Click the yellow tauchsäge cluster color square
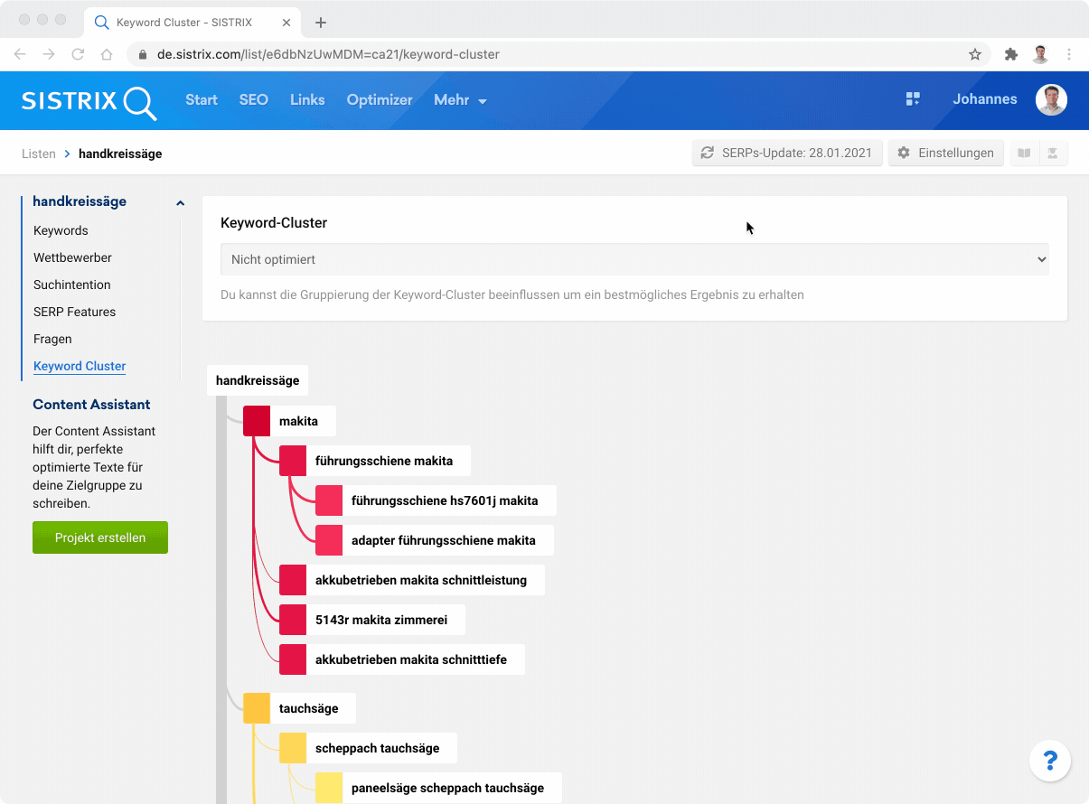This screenshot has width=1089, height=804. [x=257, y=708]
